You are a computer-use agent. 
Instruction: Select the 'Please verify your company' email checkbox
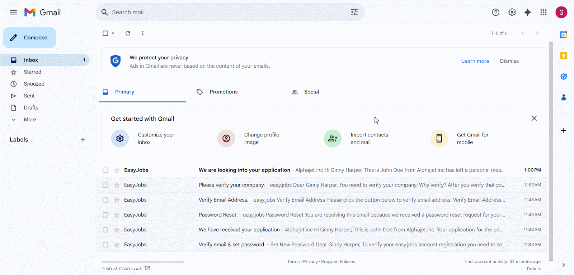coord(105,185)
